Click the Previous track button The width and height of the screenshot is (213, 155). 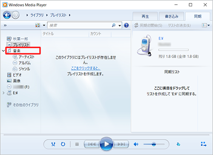92,144
